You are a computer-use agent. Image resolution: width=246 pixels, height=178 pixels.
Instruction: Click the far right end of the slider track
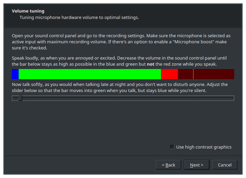tap(233, 98)
